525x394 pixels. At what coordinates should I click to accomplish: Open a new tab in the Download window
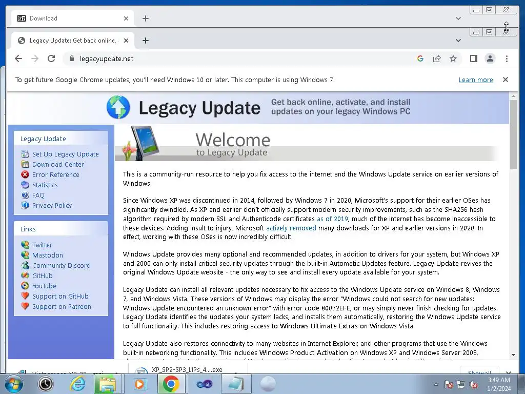click(145, 18)
